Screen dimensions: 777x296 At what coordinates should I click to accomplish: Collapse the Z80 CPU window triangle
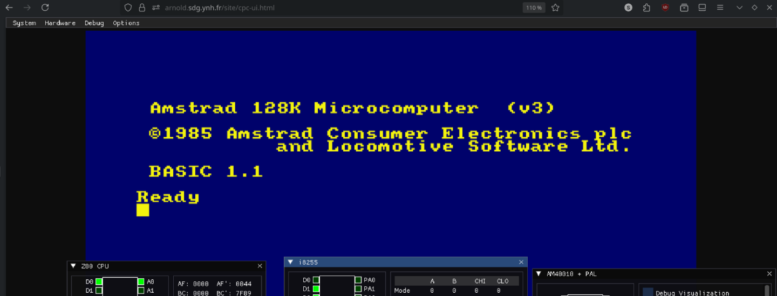(x=73, y=266)
